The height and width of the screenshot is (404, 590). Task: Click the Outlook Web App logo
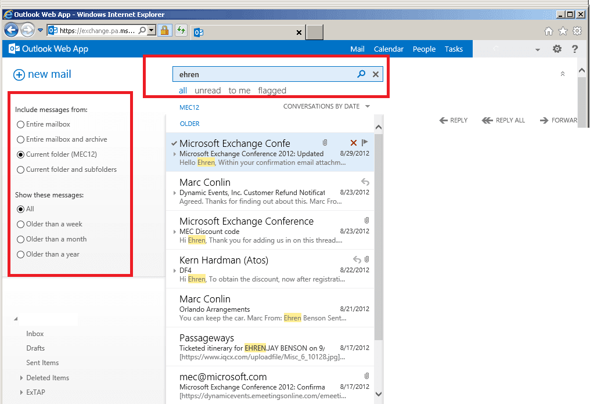(x=49, y=49)
